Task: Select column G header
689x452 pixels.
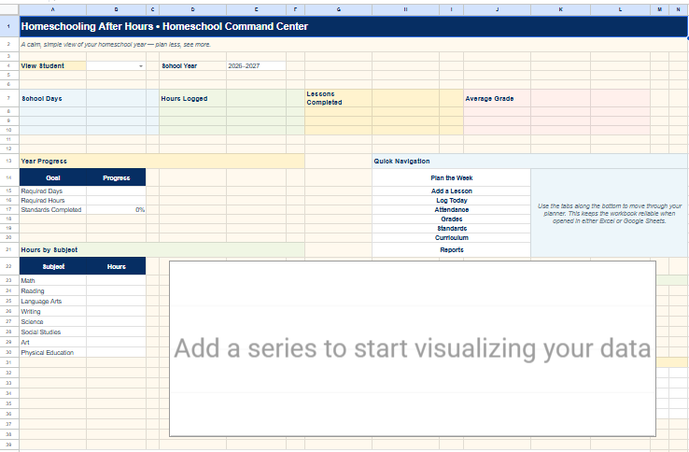Action: coord(338,9)
